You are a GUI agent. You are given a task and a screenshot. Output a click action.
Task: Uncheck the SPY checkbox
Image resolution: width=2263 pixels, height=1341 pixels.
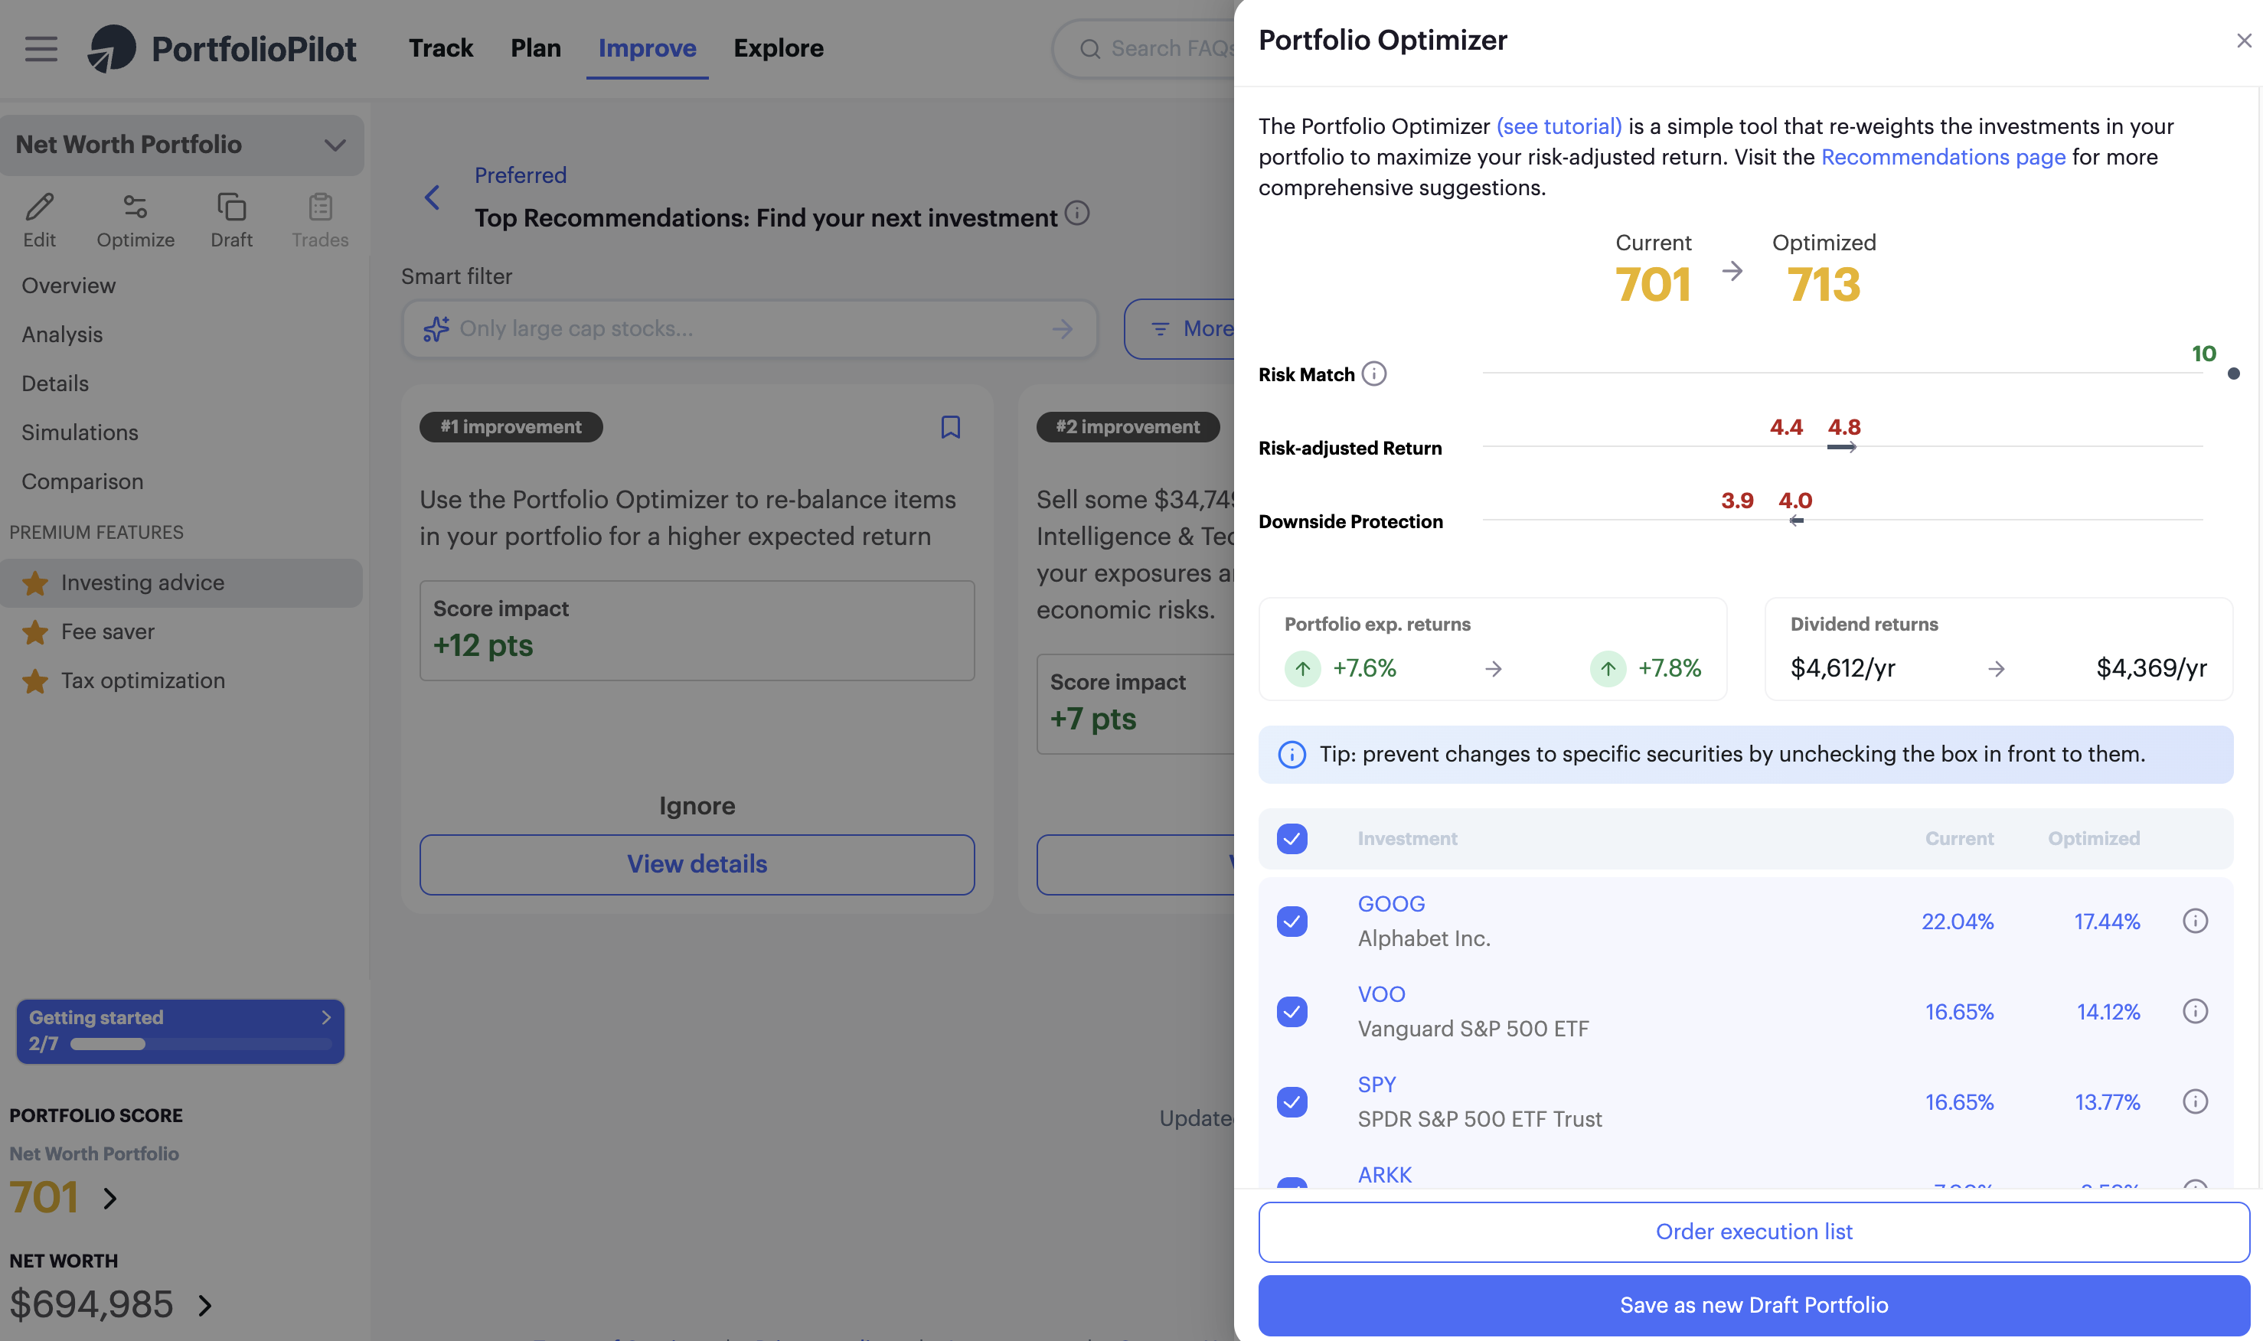1292,1101
